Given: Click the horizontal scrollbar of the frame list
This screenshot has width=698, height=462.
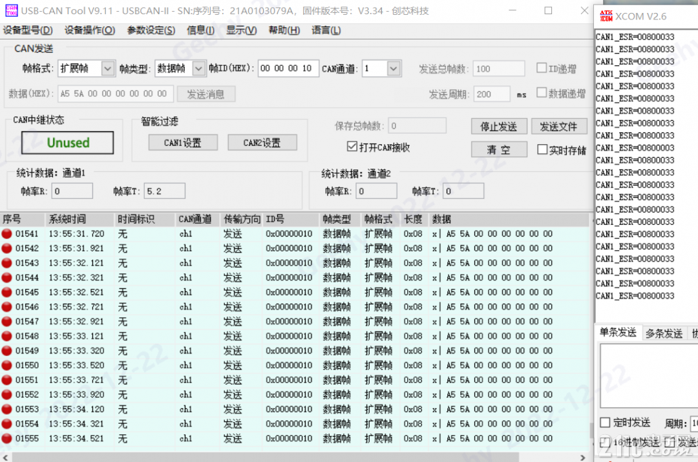Looking at the screenshot, I should pyautogui.click(x=266, y=457).
